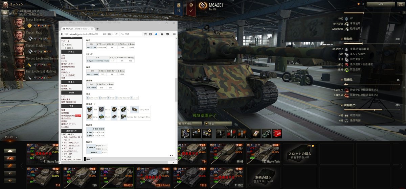Expand 英語表記 in wiki sidebar
This screenshot has height=189, width=406.
(63, 44)
